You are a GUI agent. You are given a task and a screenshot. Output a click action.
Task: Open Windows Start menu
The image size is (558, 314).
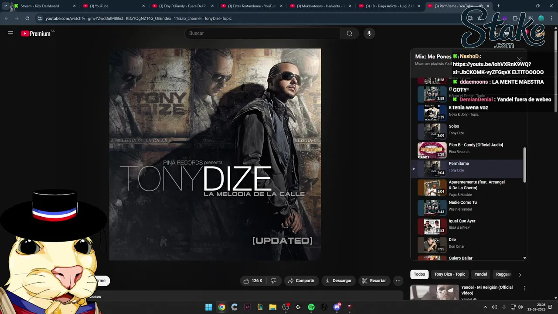point(209,307)
